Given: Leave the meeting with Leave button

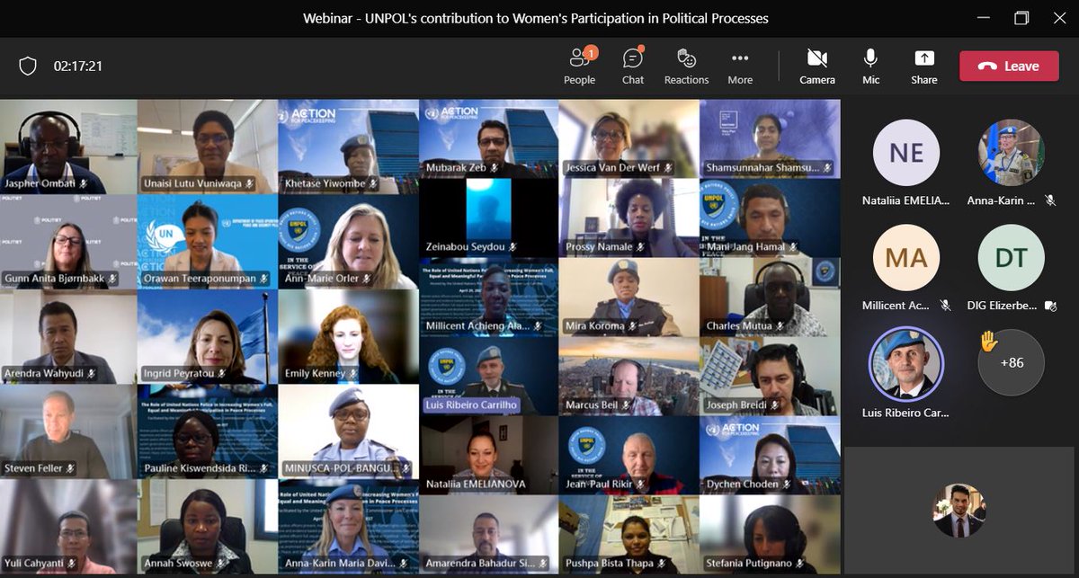Looking at the screenshot, I should click(1009, 66).
